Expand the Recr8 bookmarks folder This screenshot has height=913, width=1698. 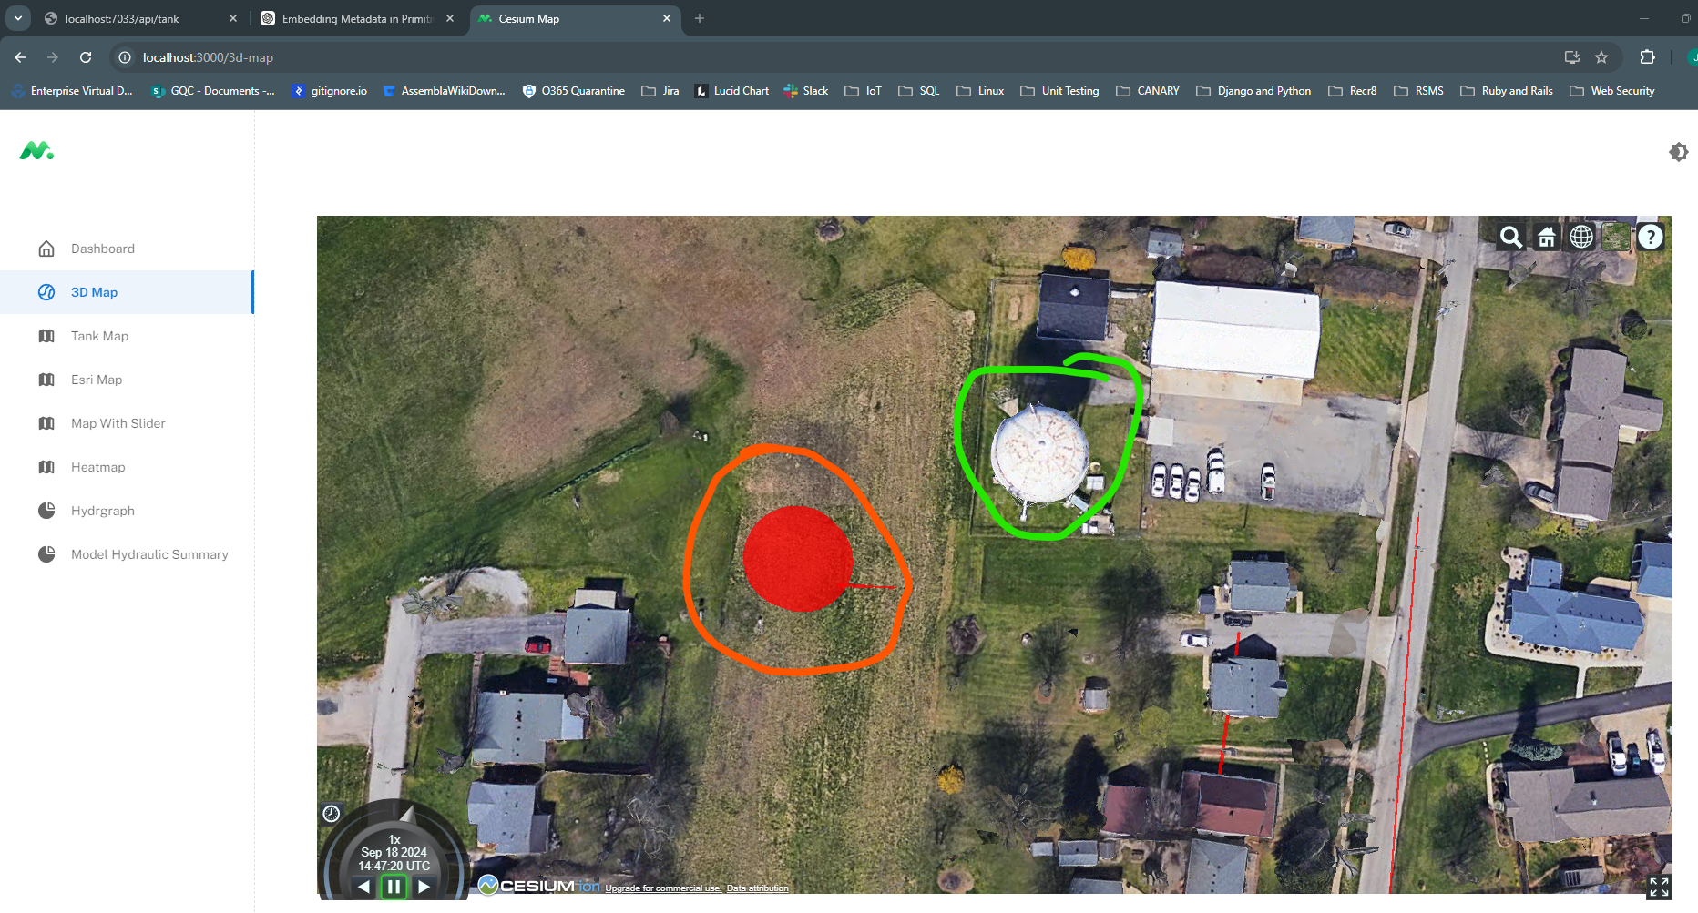1353,91
